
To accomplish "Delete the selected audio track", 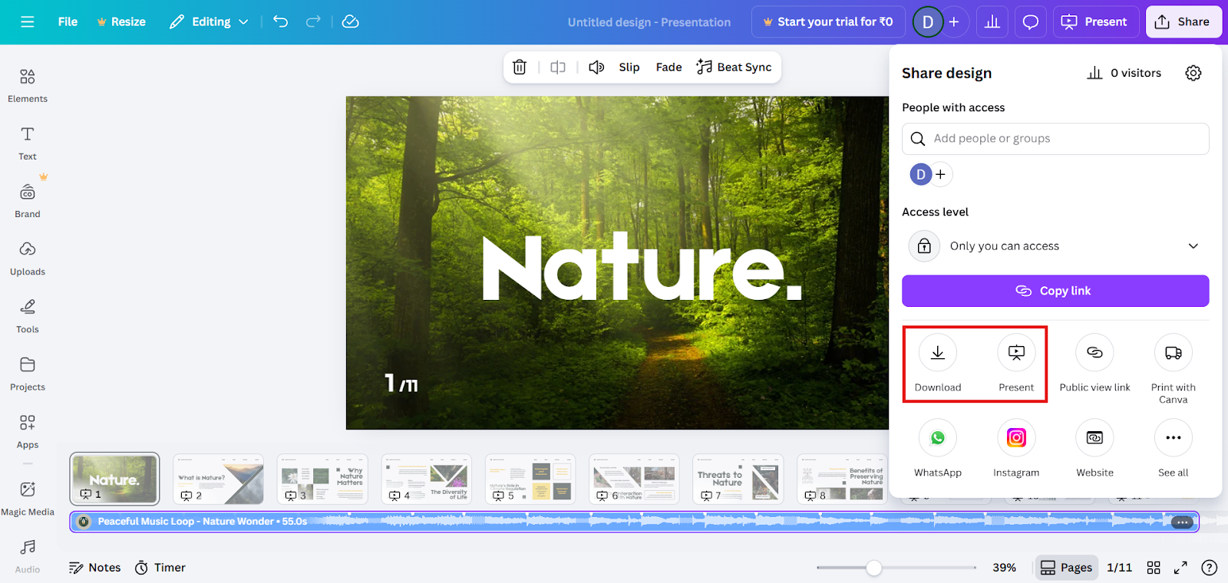I will 520,68.
